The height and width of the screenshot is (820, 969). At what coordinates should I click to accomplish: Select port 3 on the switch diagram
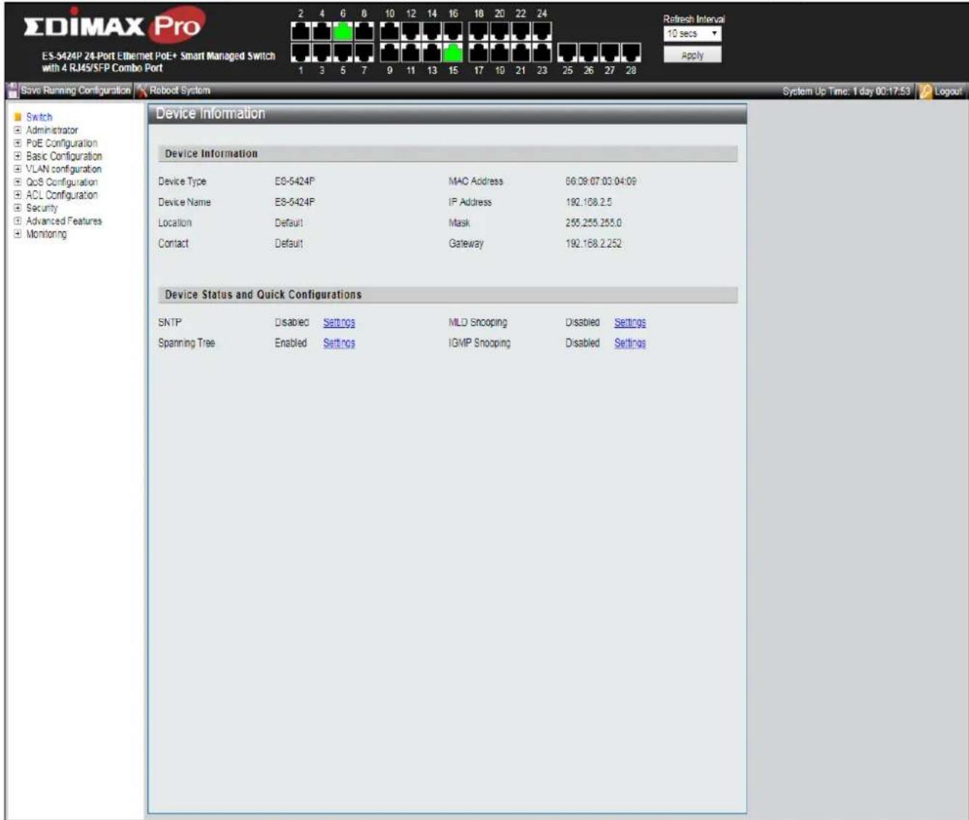pyautogui.click(x=322, y=52)
